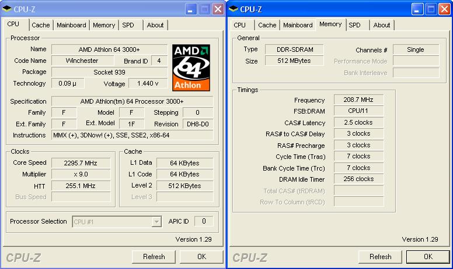Click the RAS# to CAS# Delay value '3 clocks'

(x=358, y=134)
